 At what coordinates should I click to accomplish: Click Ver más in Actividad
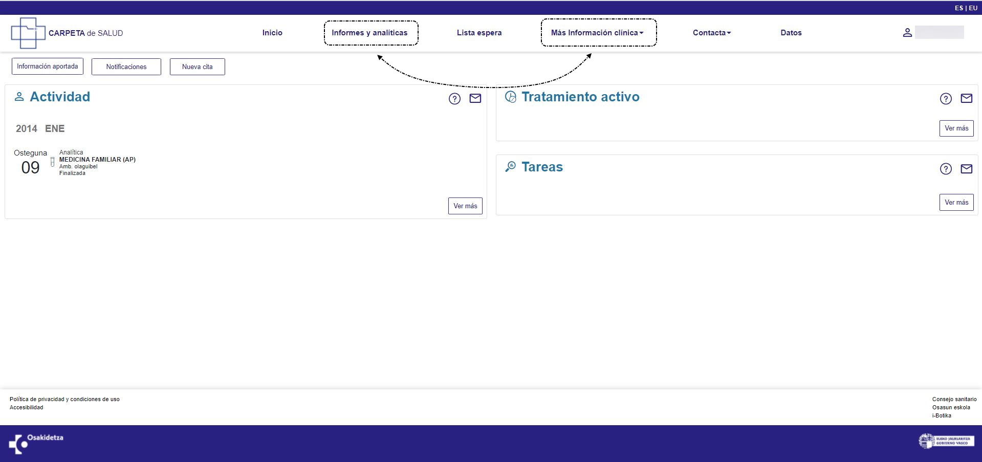tap(465, 206)
